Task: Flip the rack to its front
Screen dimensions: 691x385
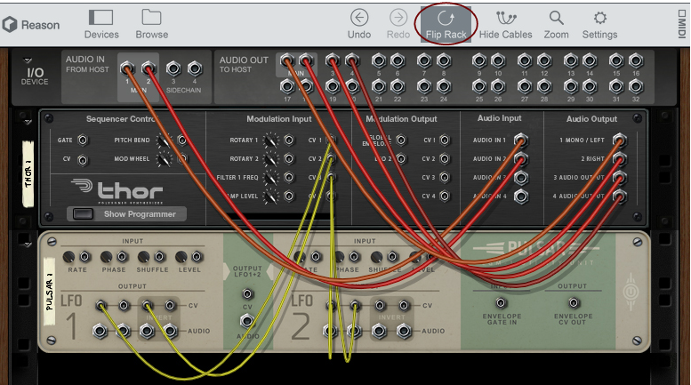Action: coord(446,25)
